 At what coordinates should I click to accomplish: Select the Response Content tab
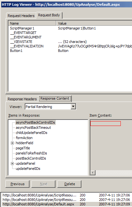tap(55, 98)
